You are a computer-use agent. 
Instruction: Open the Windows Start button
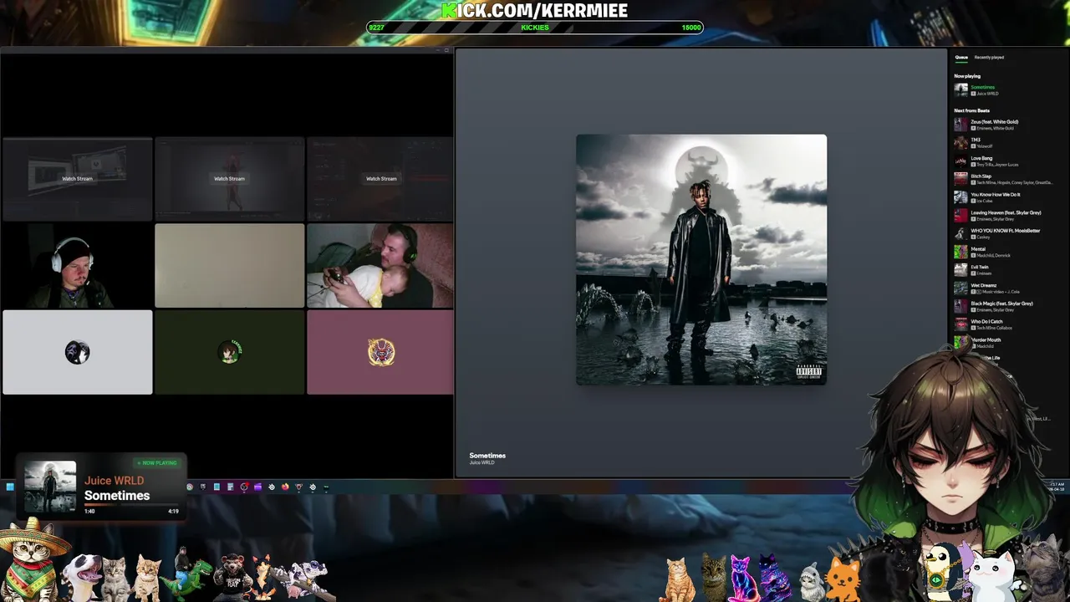(10, 487)
